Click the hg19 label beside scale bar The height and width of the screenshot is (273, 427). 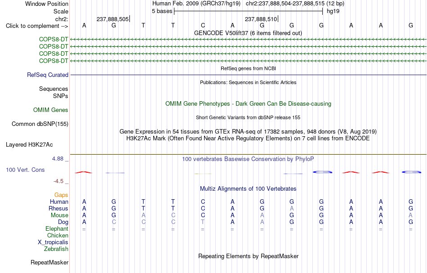pos(333,11)
